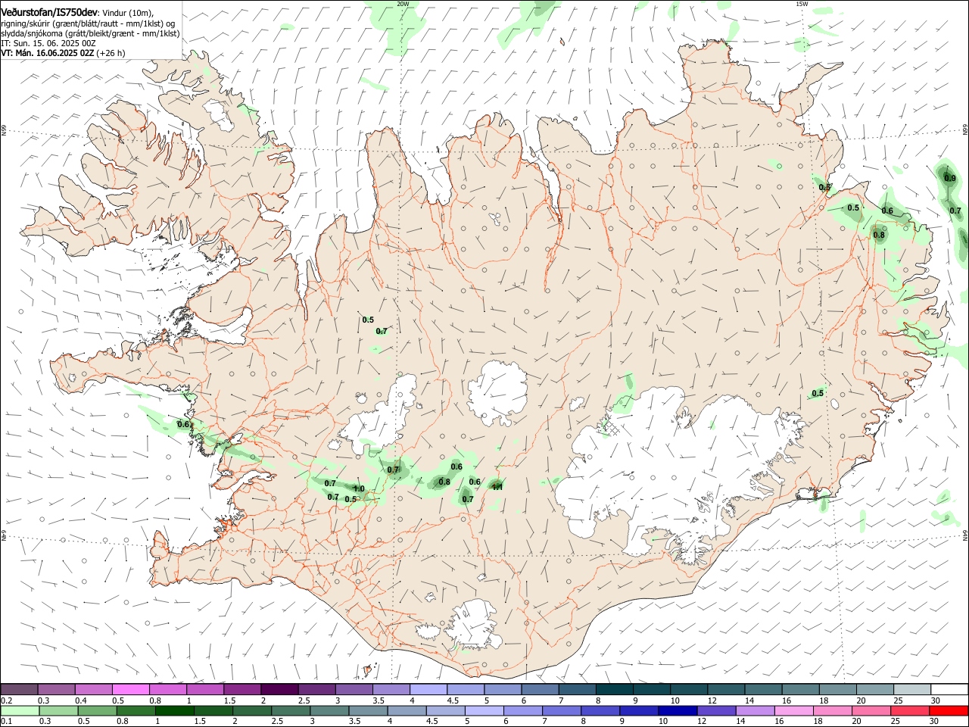
Task: Pick the pale grey 25 swatch in upper row
Action: pyautogui.click(x=911, y=689)
